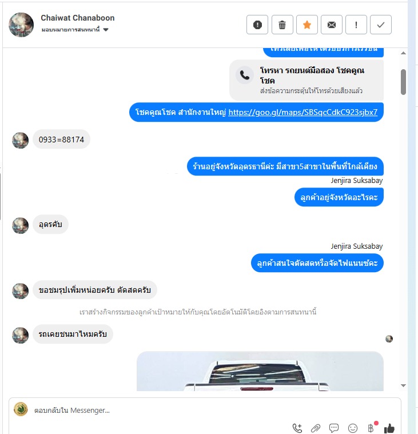Open the emoji picker smiley icon
Image resolution: width=418 pixels, height=434 pixels.
pos(352,428)
